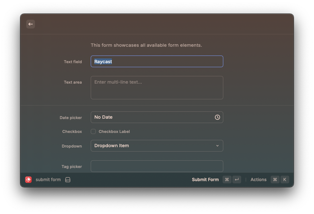Click the Command key icon beside Submit Form
Viewport: 314px width, 214px height.
(x=227, y=180)
